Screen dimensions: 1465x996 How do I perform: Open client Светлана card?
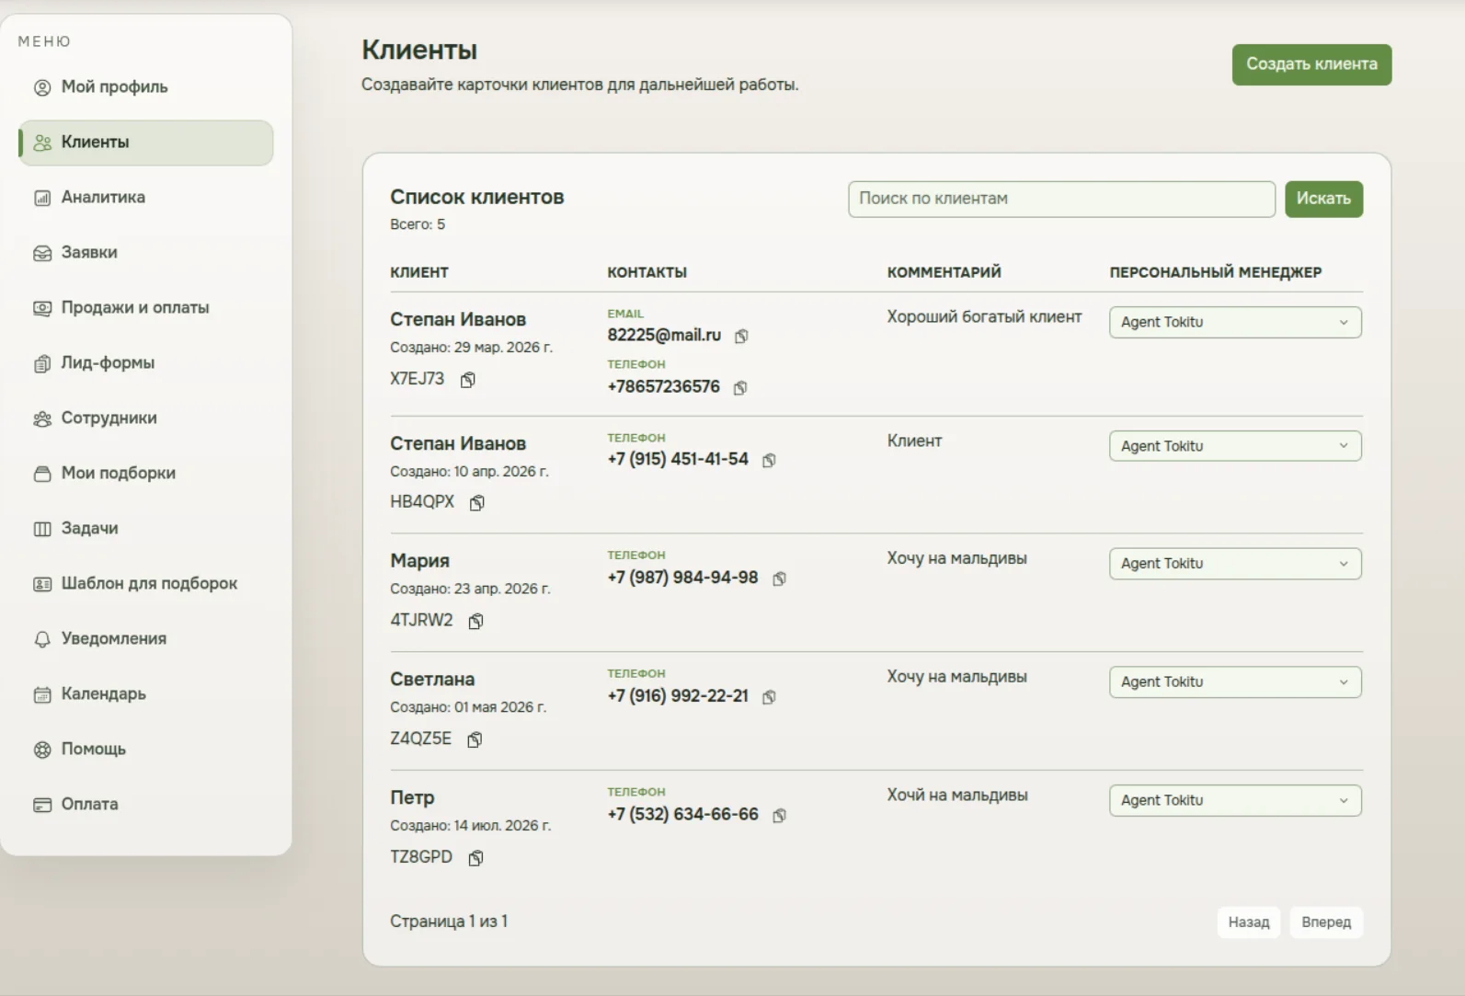432,680
